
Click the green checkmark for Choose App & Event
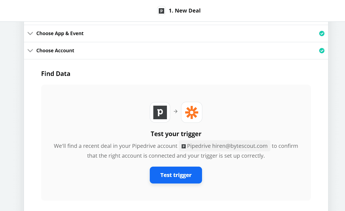tap(322, 33)
